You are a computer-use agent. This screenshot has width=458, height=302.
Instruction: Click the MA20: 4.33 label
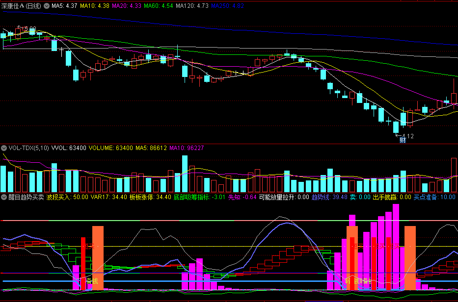(127, 6)
